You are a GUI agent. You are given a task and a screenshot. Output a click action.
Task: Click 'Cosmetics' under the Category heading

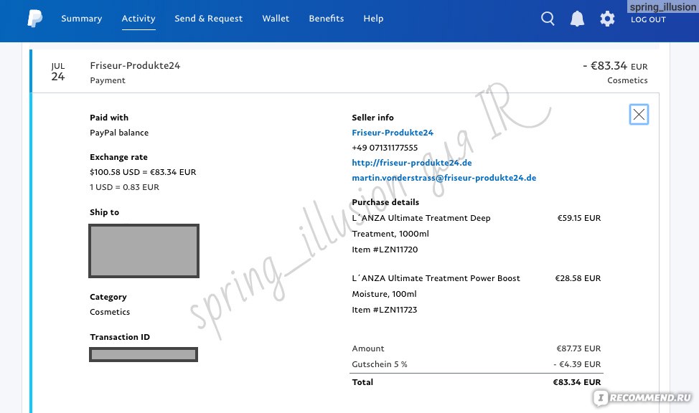pos(110,313)
